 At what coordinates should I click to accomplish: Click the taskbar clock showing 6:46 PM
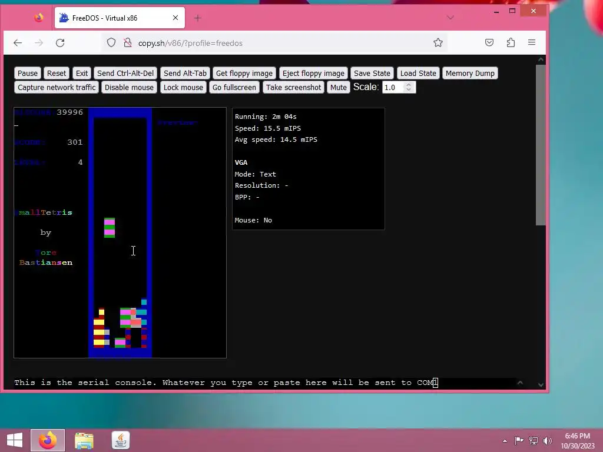coord(577,441)
